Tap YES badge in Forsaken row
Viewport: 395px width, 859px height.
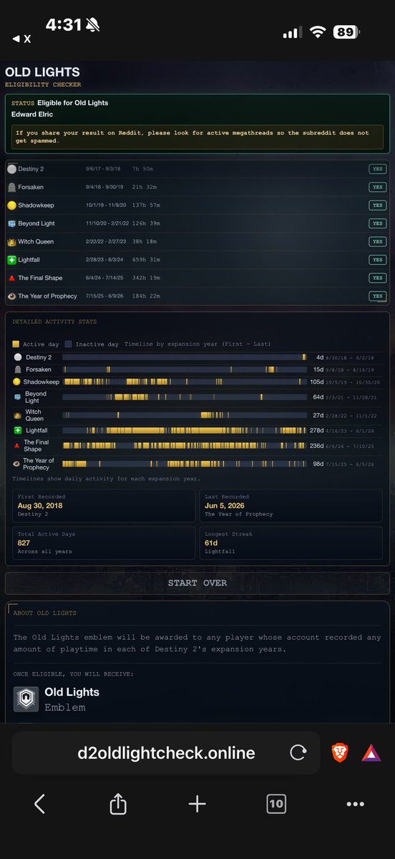pyautogui.click(x=377, y=187)
